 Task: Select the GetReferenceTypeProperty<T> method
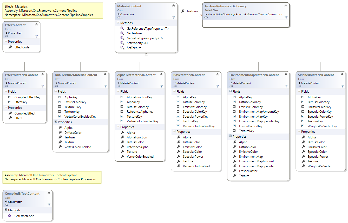click(x=148, y=29)
